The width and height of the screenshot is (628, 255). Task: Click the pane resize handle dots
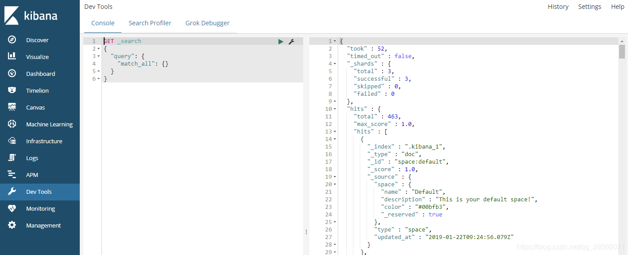pyautogui.click(x=306, y=232)
